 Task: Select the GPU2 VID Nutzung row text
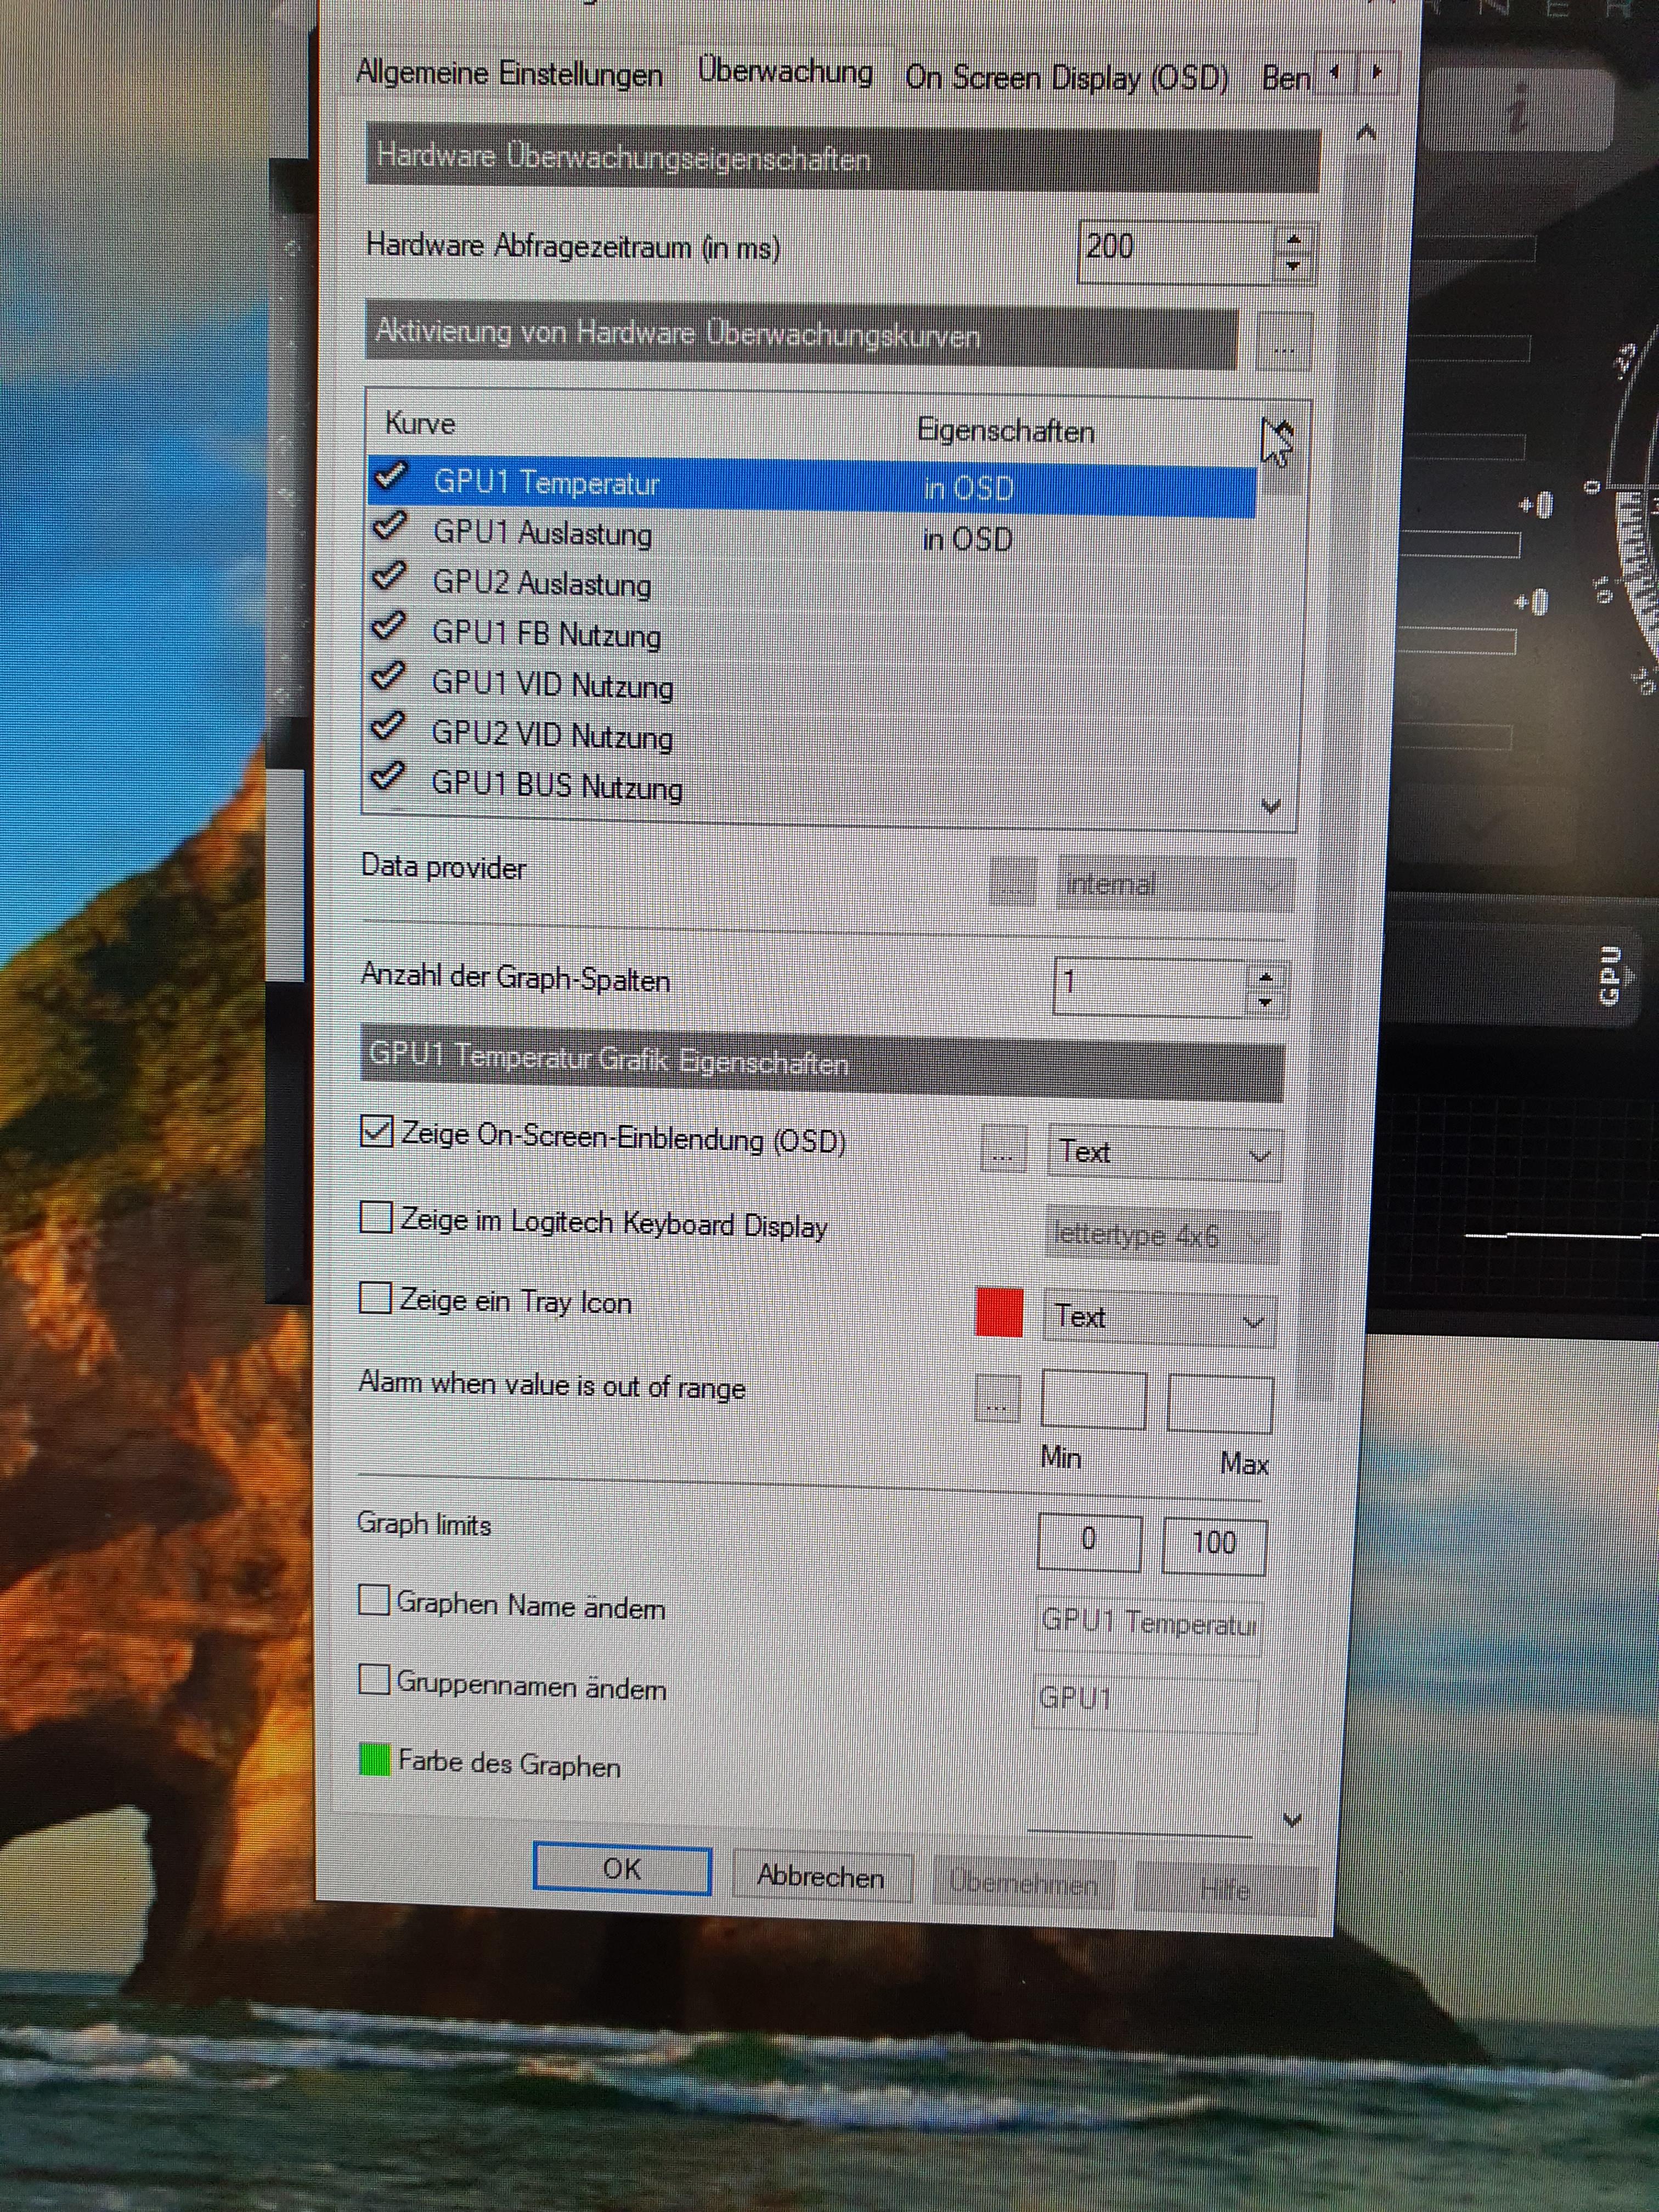(x=552, y=735)
